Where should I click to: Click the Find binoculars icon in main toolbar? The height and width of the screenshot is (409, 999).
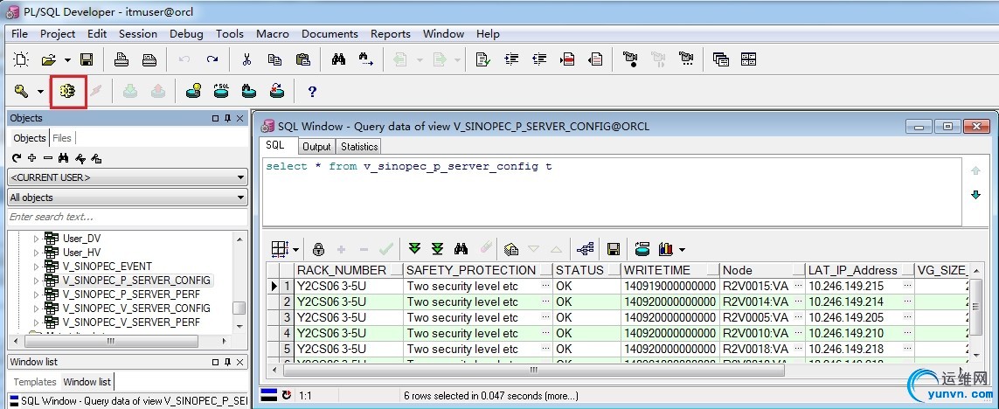click(338, 60)
